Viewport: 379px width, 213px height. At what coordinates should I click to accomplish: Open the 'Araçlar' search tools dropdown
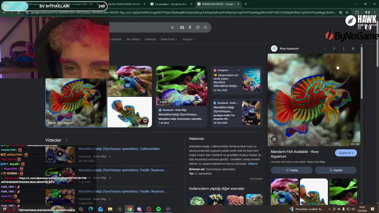click(x=189, y=39)
